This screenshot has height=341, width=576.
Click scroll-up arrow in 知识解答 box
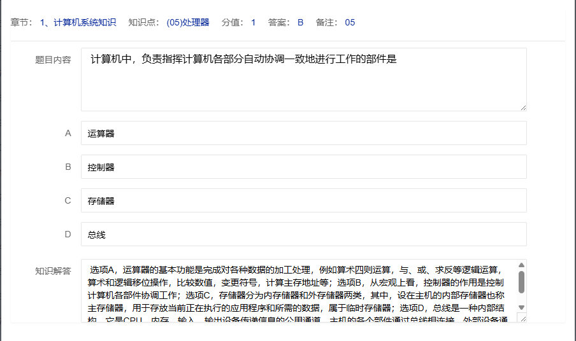pyautogui.click(x=521, y=265)
